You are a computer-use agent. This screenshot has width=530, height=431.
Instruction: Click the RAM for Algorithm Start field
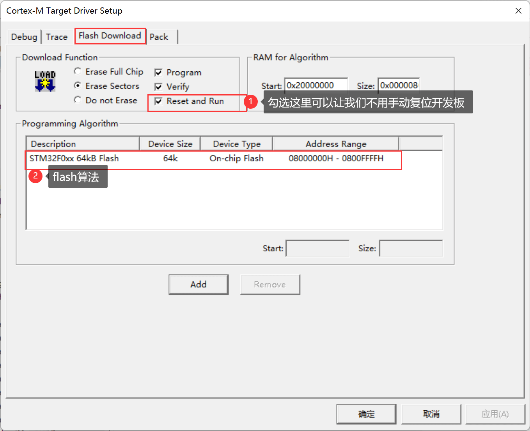(x=316, y=85)
